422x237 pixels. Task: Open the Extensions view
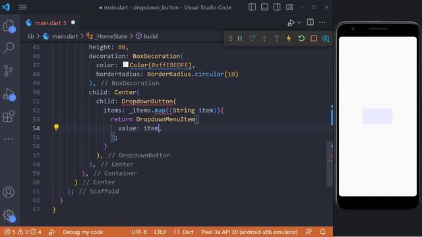pos(9,117)
